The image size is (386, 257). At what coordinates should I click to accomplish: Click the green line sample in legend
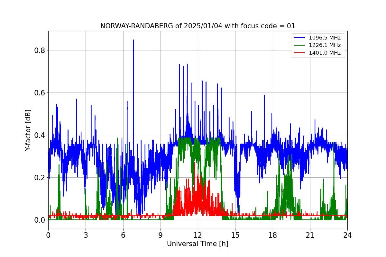(300, 46)
